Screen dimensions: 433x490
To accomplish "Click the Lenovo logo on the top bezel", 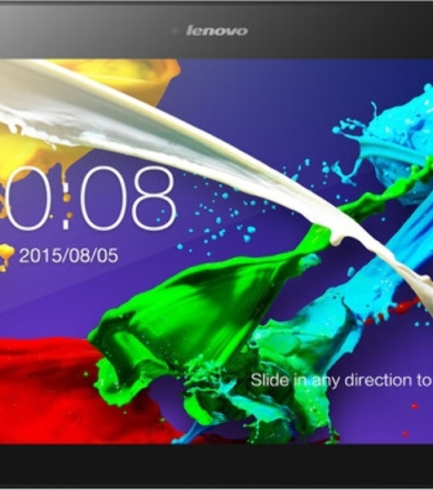I will [x=217, y=31].
